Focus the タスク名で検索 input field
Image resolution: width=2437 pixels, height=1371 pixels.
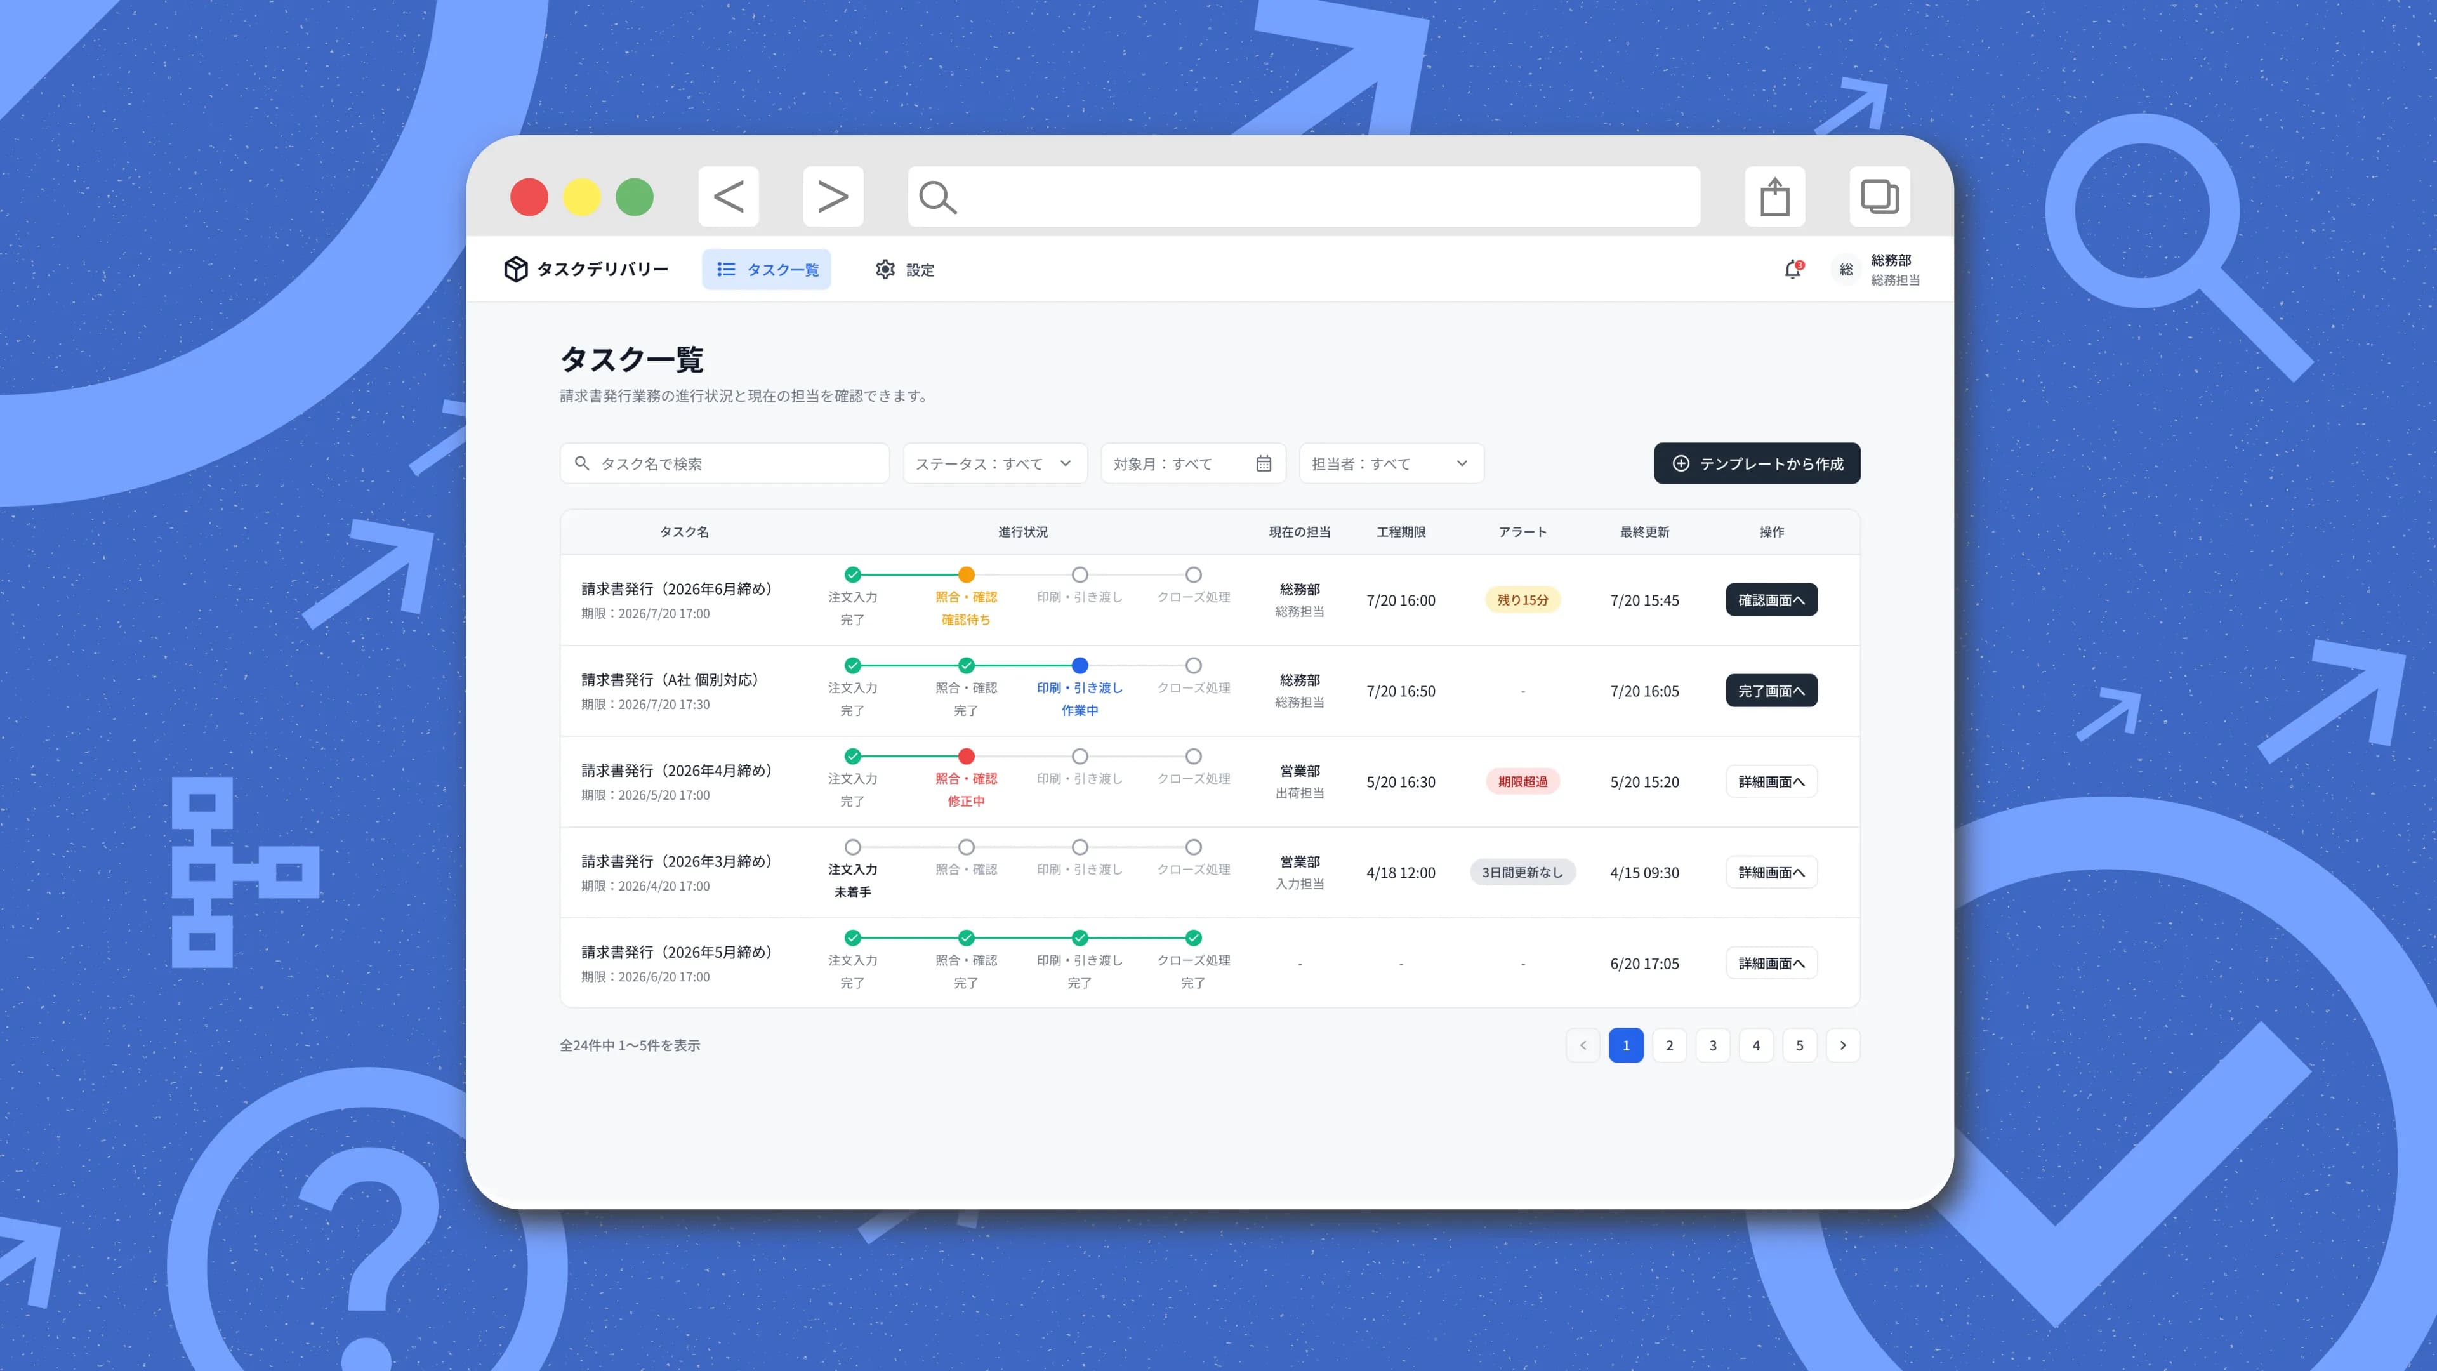tap(725, 463)
